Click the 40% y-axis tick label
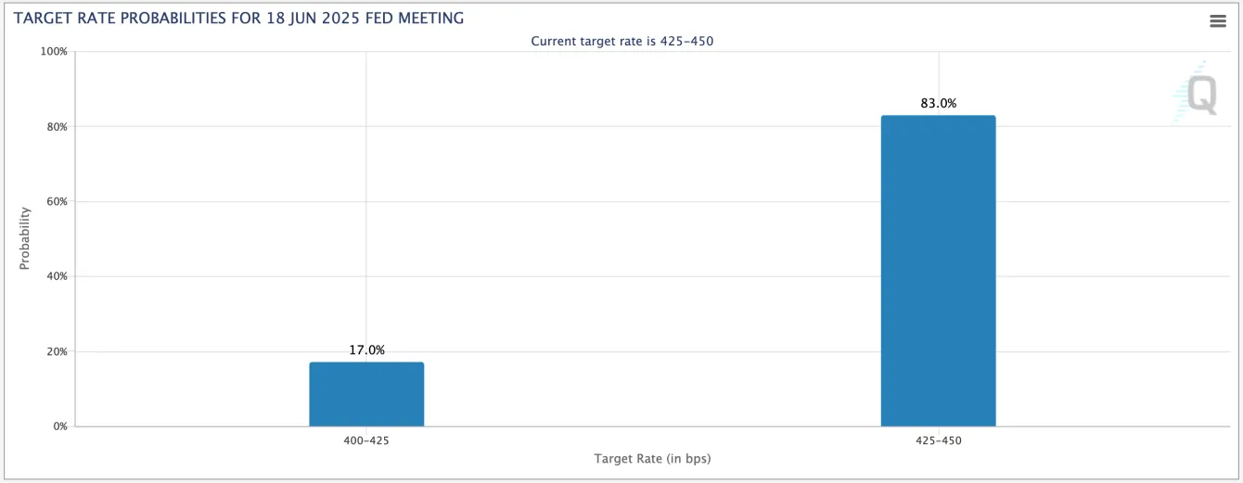1243x483 pixels. (x=57, y=276)
